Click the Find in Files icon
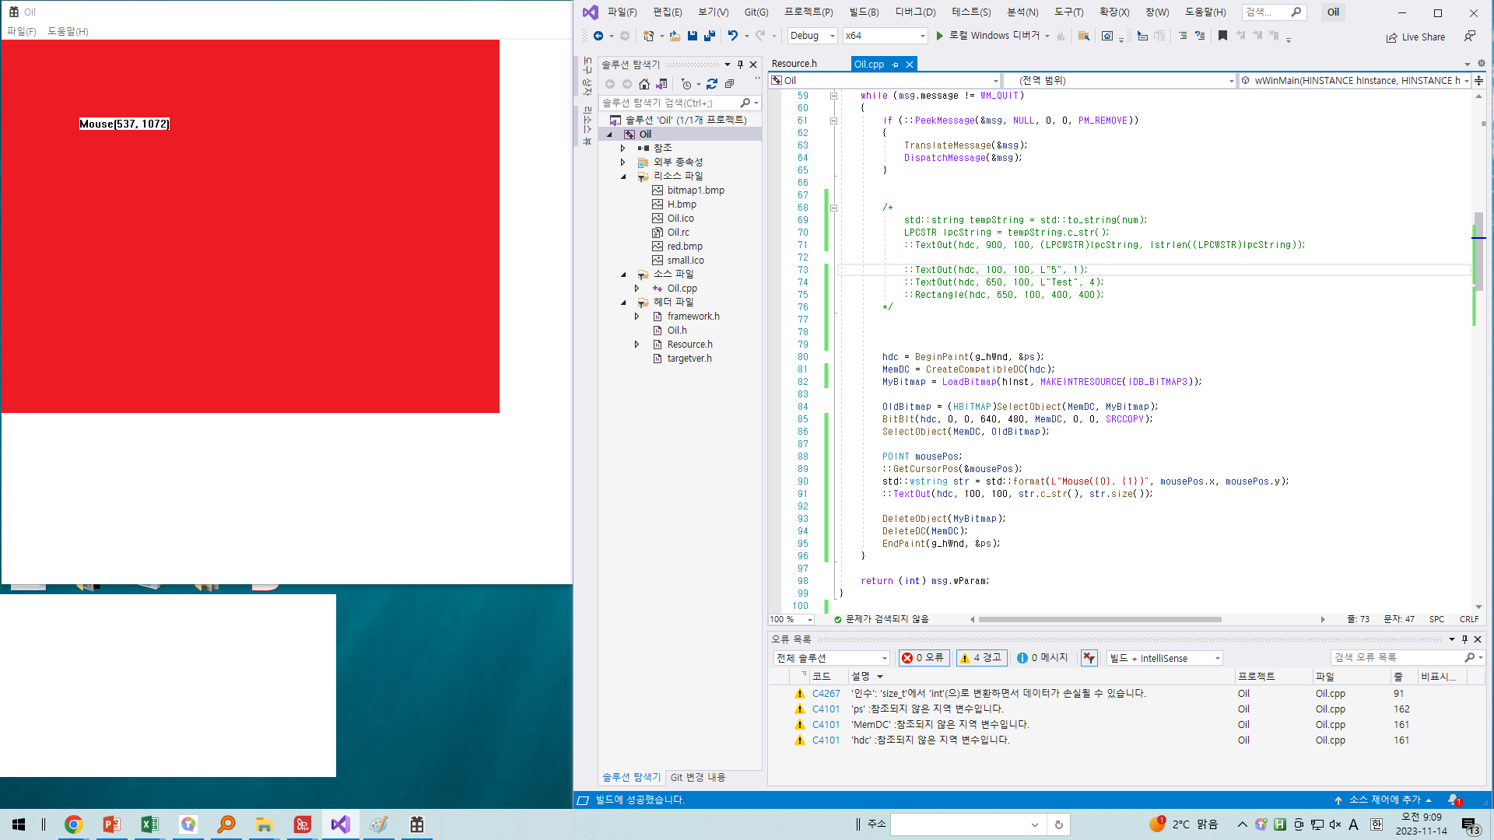1494x840 pixels. [x=1083, y=36]
